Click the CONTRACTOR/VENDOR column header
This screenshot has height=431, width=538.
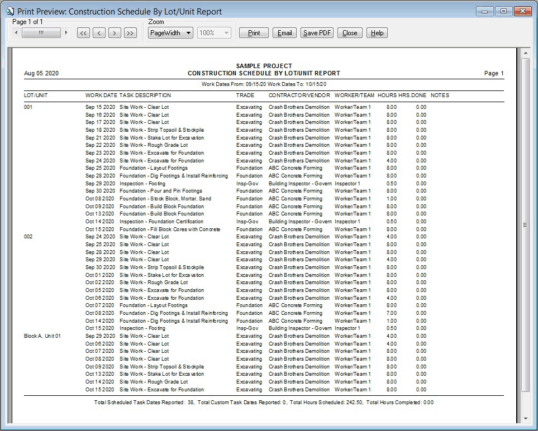tap(299, 95)
